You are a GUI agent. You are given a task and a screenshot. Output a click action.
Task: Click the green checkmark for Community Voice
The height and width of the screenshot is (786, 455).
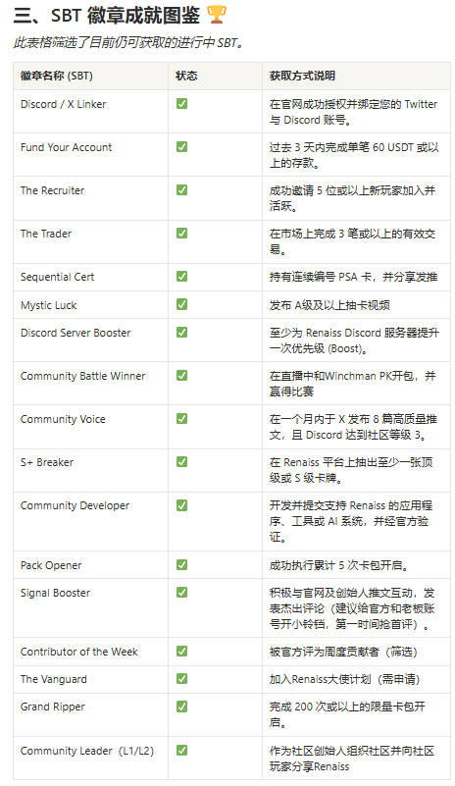(181, 419)
